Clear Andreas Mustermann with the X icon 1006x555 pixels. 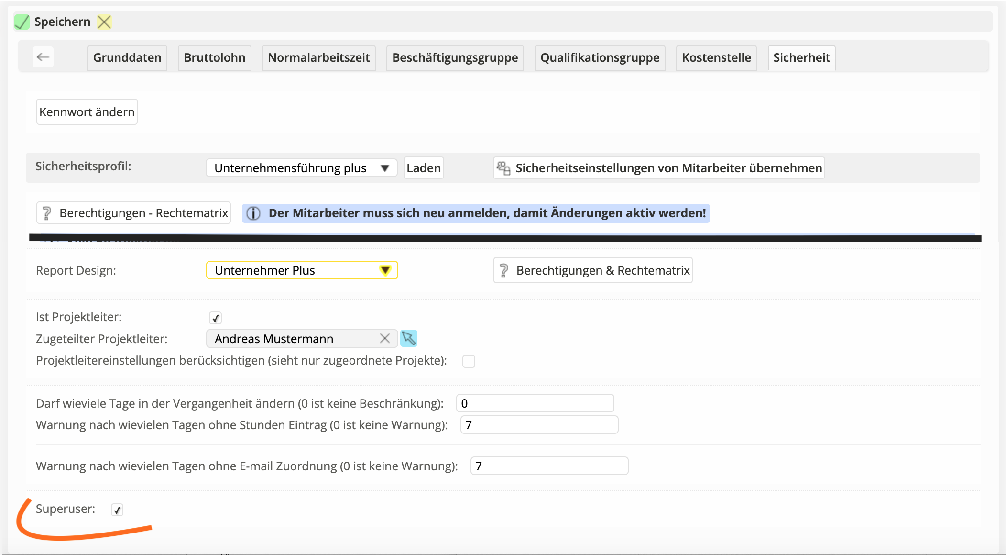(x=384, y=338)
